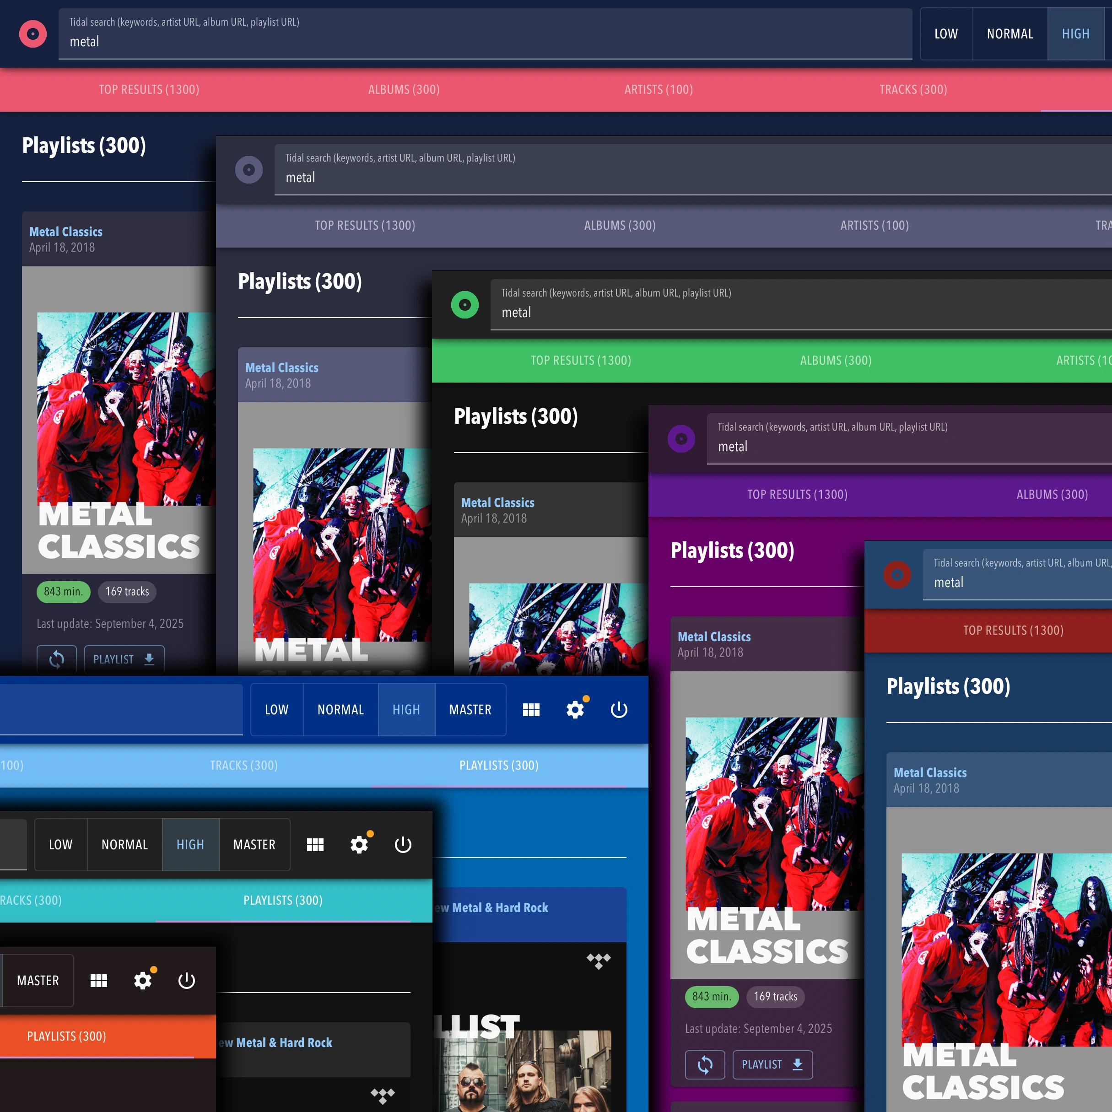
Task: Click grid icon beside MASTER in orange-tabbed window
Action: tap(99, 981)
